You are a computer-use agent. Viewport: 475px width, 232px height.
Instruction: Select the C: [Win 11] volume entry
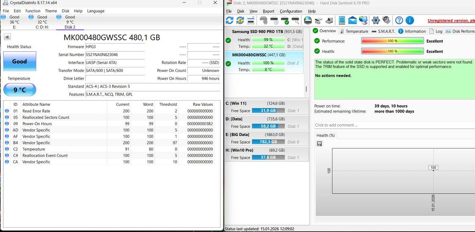tap(267, 107)
